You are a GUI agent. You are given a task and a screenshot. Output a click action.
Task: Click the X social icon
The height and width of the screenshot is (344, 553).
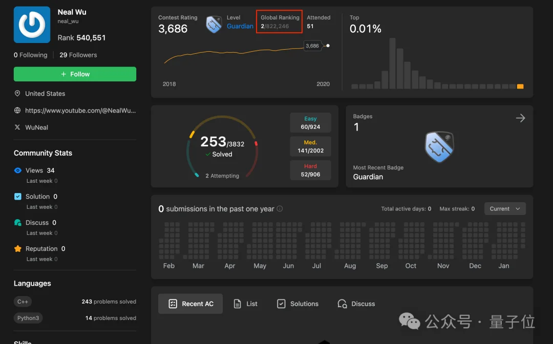coord(17,127)
